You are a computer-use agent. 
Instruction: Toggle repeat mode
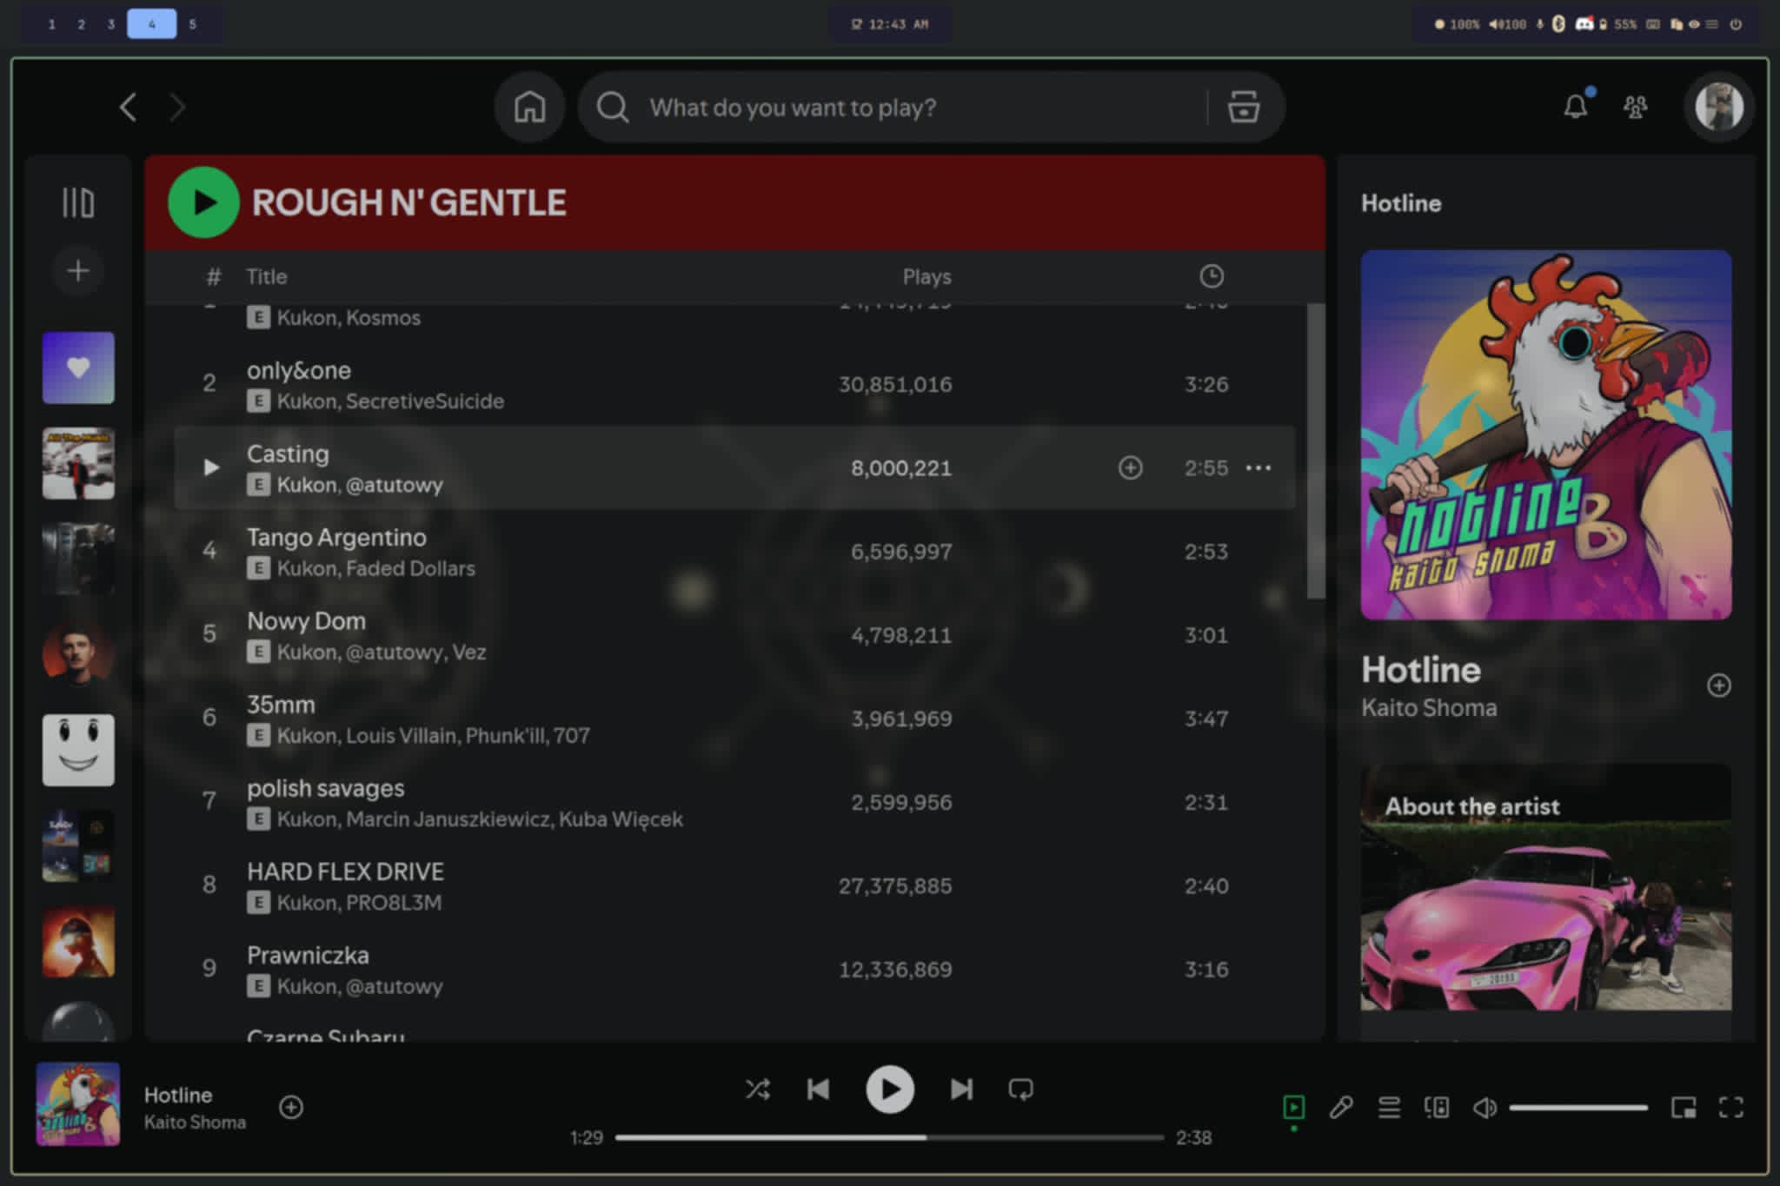(1020, 1089)
